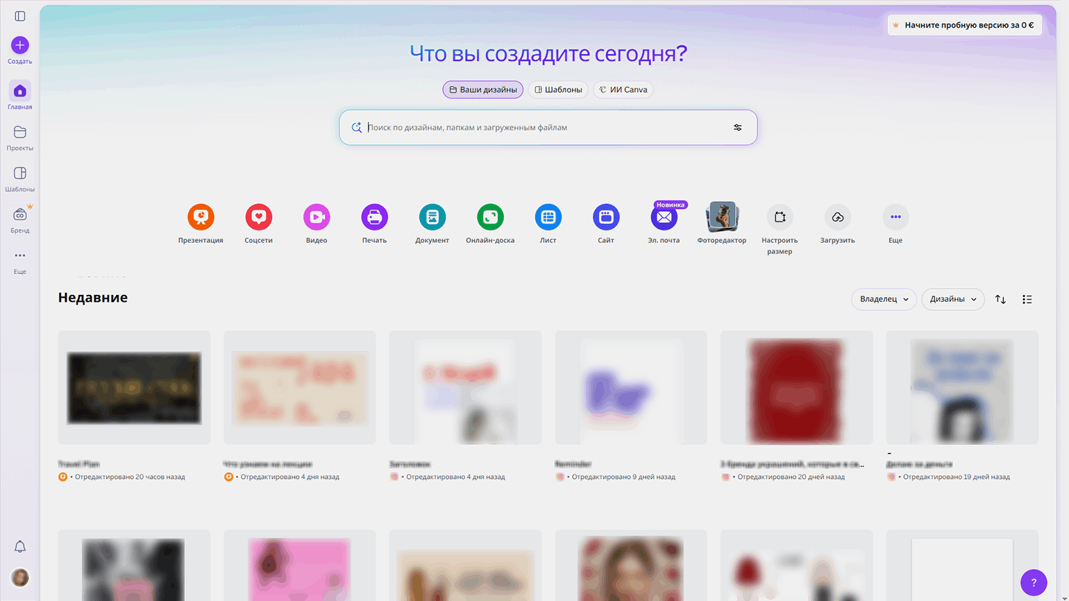Viewport: 1069px width, 601px height.
Task: Open notifications bell in sidebar
Action: point(20,547)
